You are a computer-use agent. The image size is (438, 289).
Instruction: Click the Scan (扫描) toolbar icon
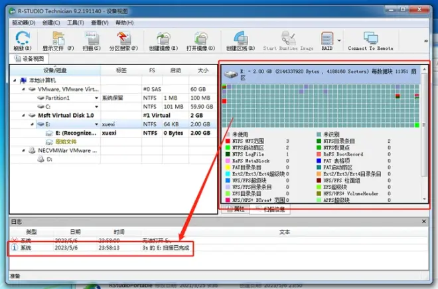[92, 38]
